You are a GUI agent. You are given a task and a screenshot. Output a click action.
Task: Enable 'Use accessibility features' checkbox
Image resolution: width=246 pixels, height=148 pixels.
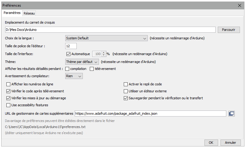point(8,105)
